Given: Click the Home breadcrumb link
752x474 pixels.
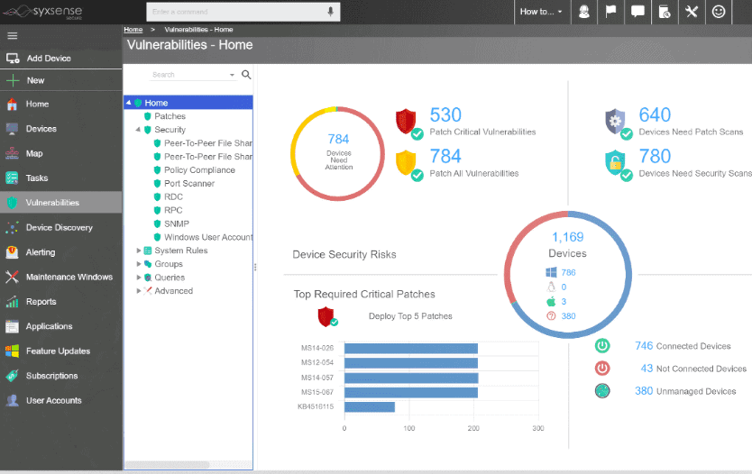Looking at the screenshot, I should coord(133,29).
